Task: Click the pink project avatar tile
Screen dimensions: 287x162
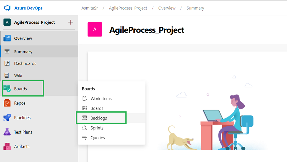Action: point(95,30)
